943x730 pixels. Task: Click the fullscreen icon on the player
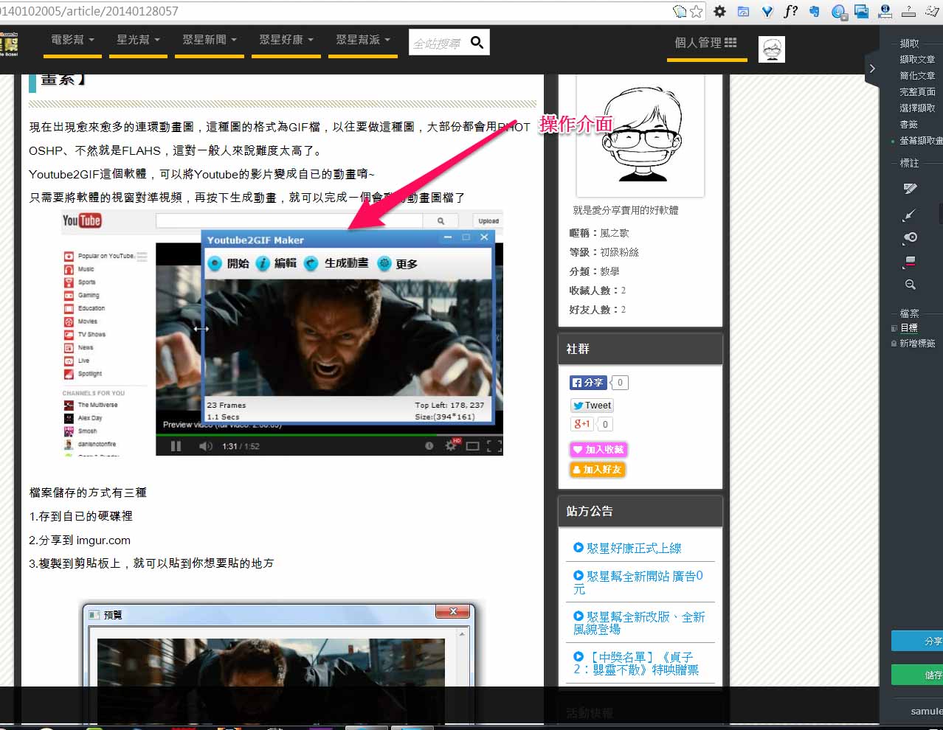(x=494, y=446)
